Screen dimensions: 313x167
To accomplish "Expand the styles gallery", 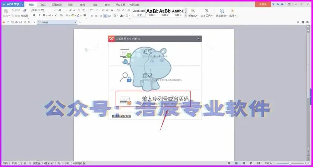I will click(x=186, y=16).
